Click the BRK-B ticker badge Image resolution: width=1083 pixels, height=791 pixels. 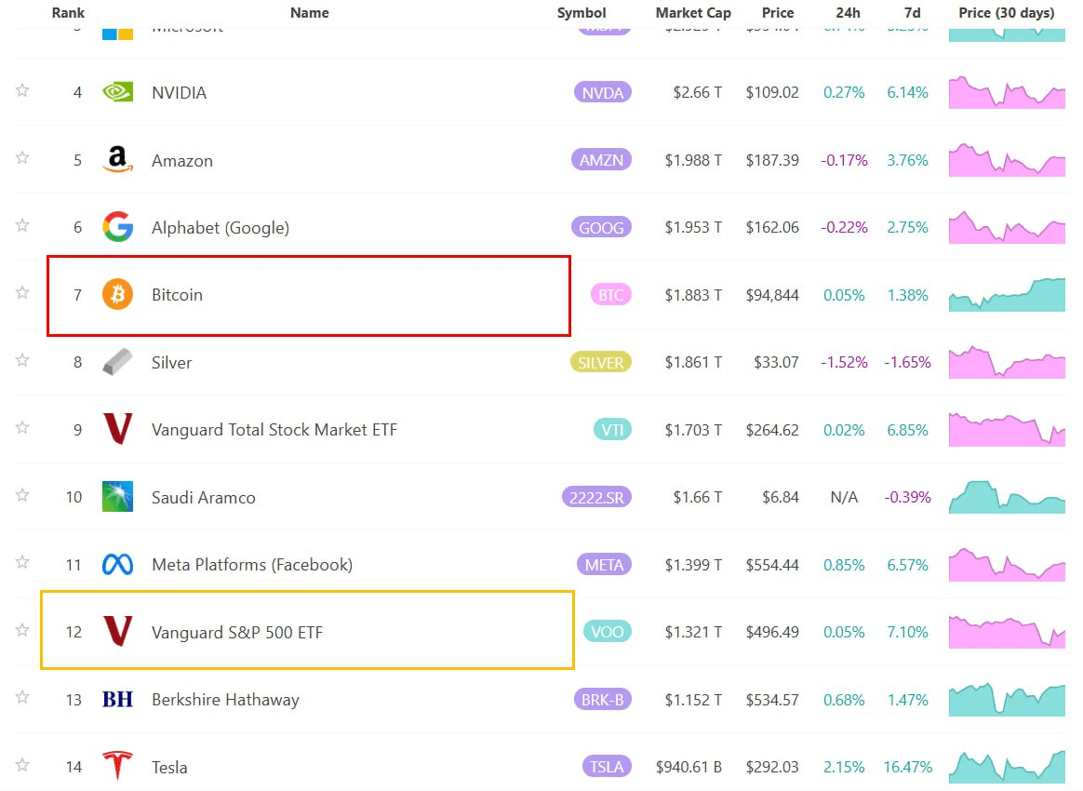[x=602, y=700]
